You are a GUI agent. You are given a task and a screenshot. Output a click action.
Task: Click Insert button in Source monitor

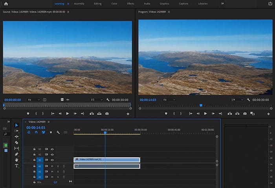(92, 113)
